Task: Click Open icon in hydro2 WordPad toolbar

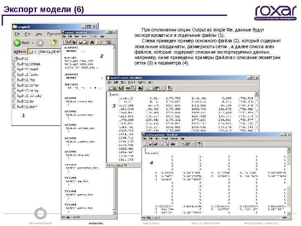Action: [x=69, y=42]
